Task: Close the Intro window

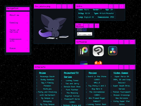Action: coord(122,6)
